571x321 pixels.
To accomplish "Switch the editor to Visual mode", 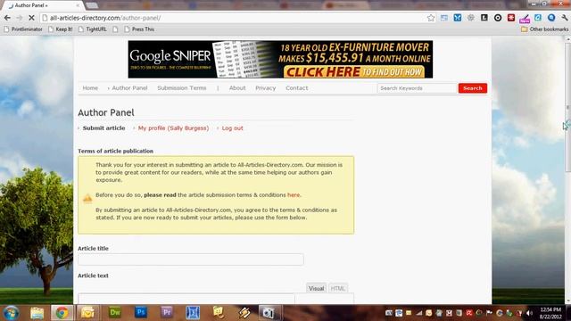I will (x=316, y=288).
